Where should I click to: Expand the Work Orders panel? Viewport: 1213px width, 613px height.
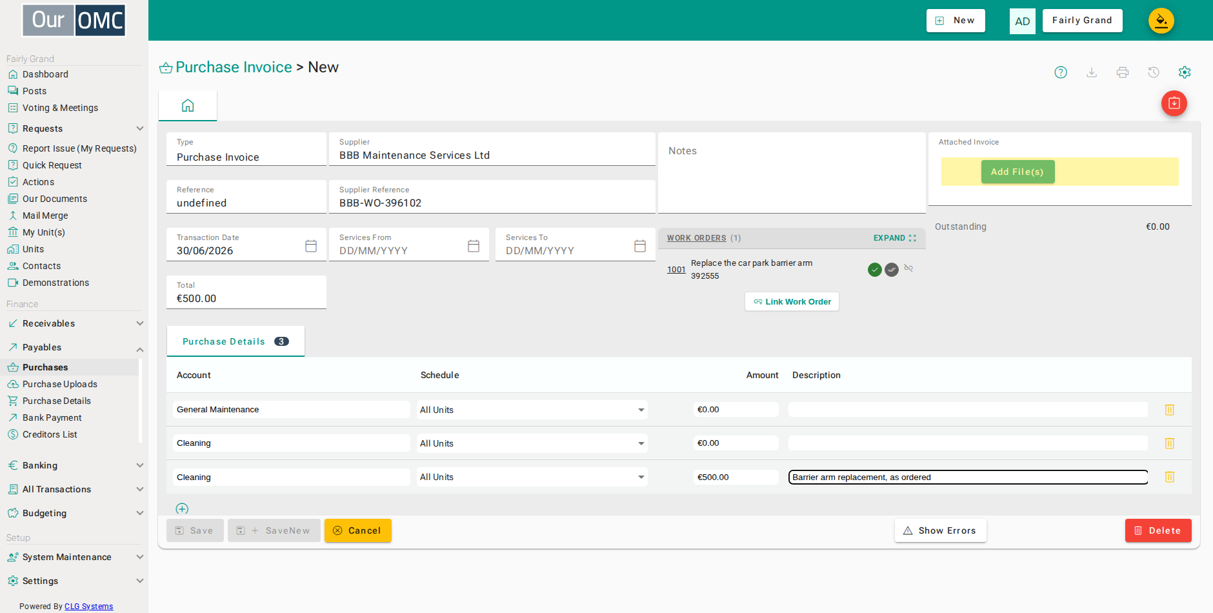pyautogui.click(x=894, y=238)
